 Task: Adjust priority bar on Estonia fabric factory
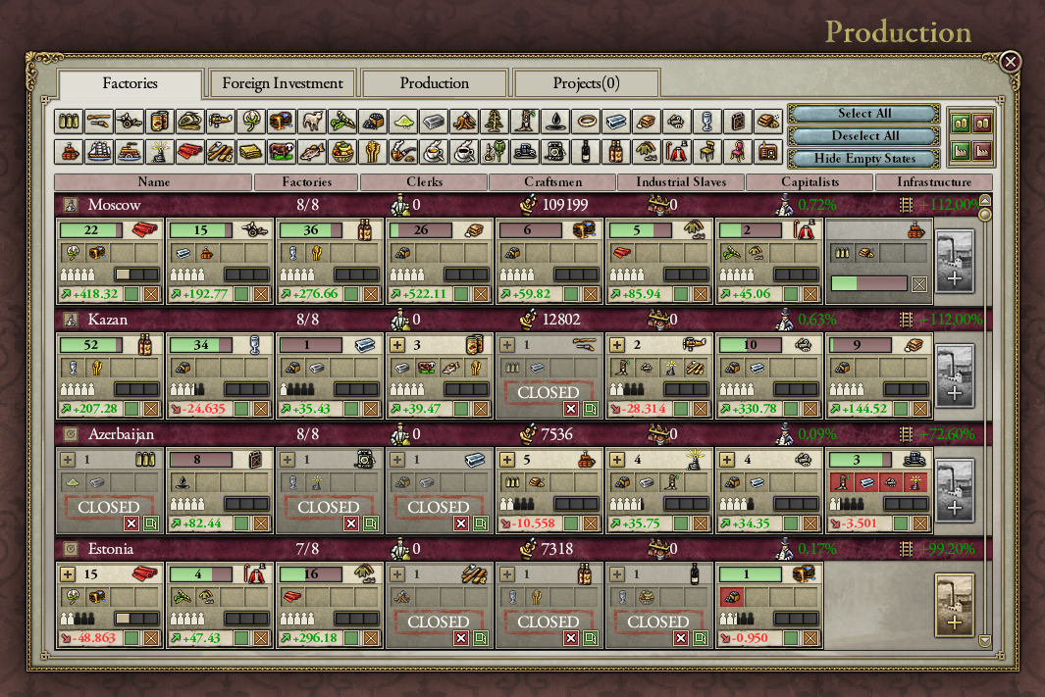pyautogui.click(x=136, y=620)
